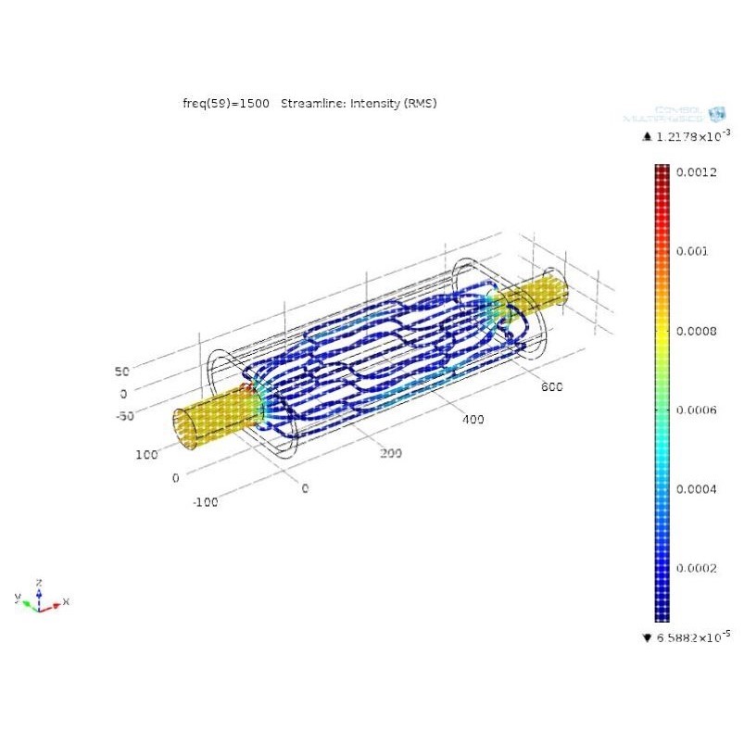Click the 0.001 legend tick label

pos(692,251)
